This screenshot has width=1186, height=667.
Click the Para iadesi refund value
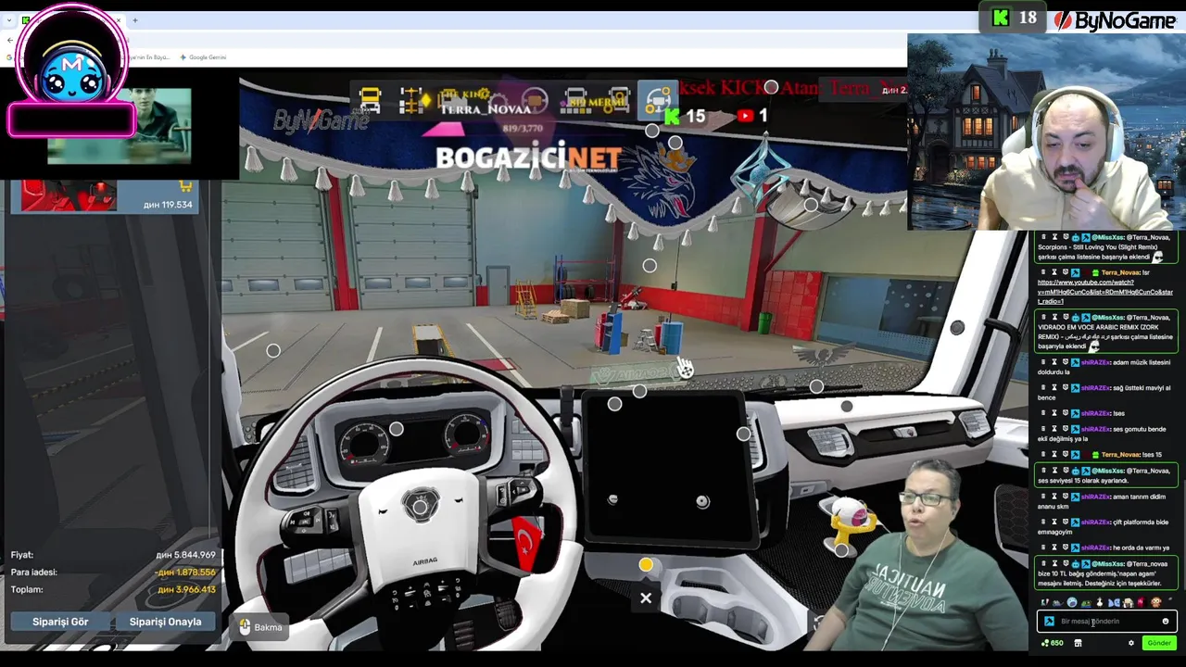coord(185,573)
